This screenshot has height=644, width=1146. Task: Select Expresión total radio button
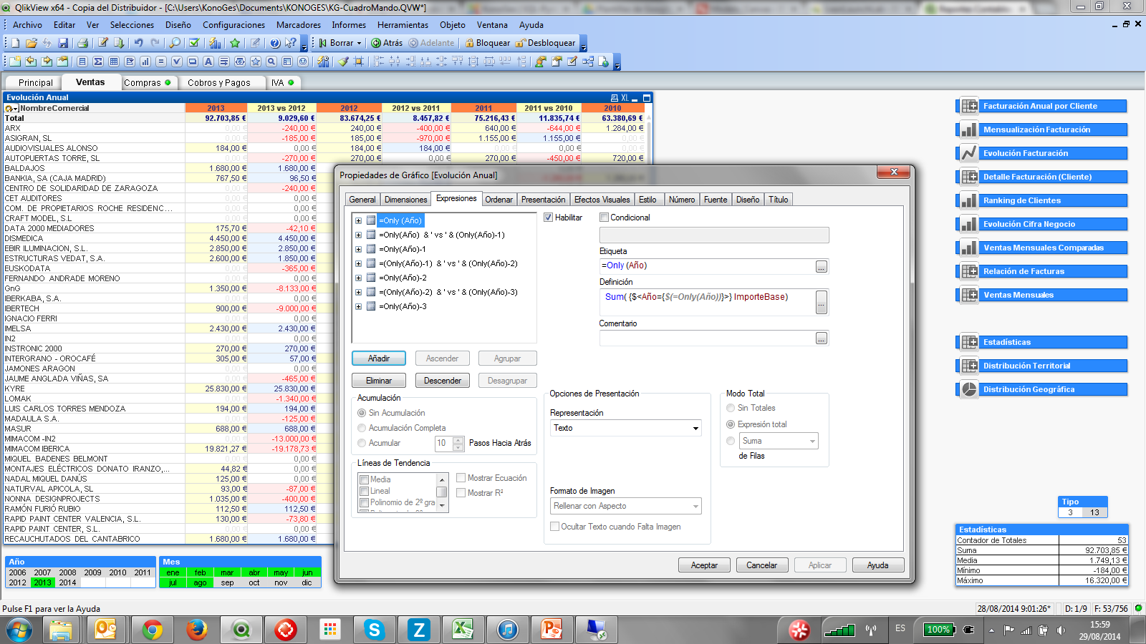click(731, 424)
